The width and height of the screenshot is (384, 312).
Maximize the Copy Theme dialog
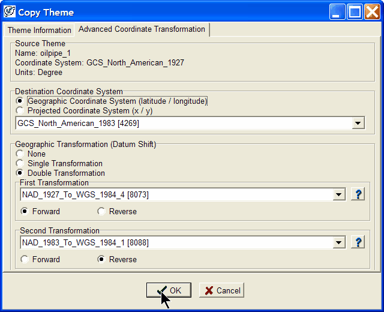[x=355, y=12]
